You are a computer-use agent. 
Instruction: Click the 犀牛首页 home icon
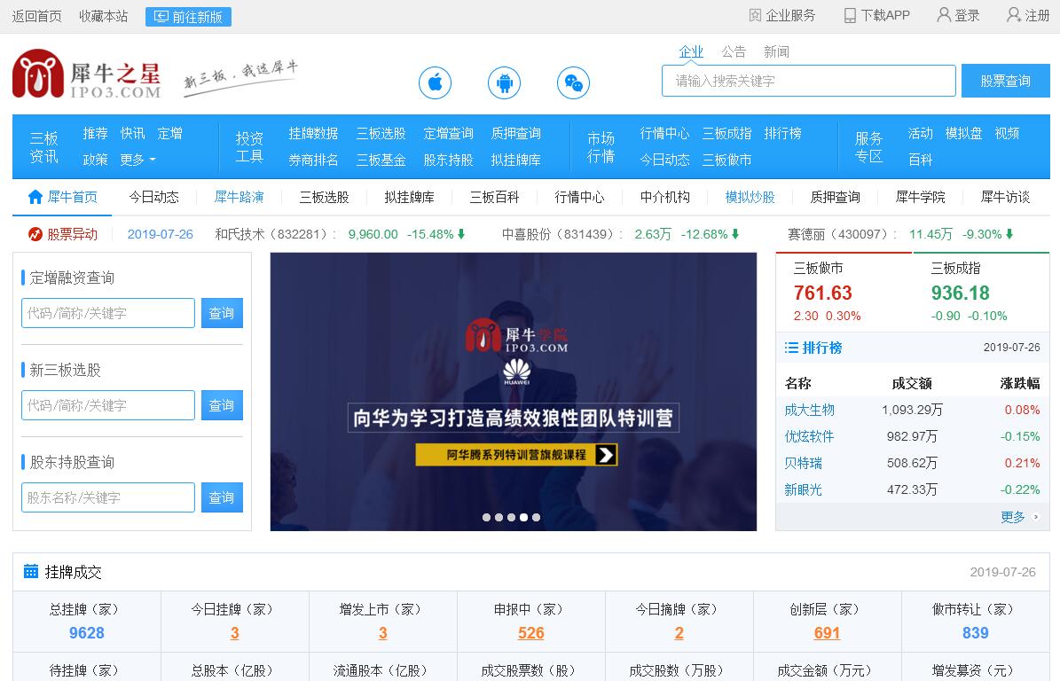35,197
